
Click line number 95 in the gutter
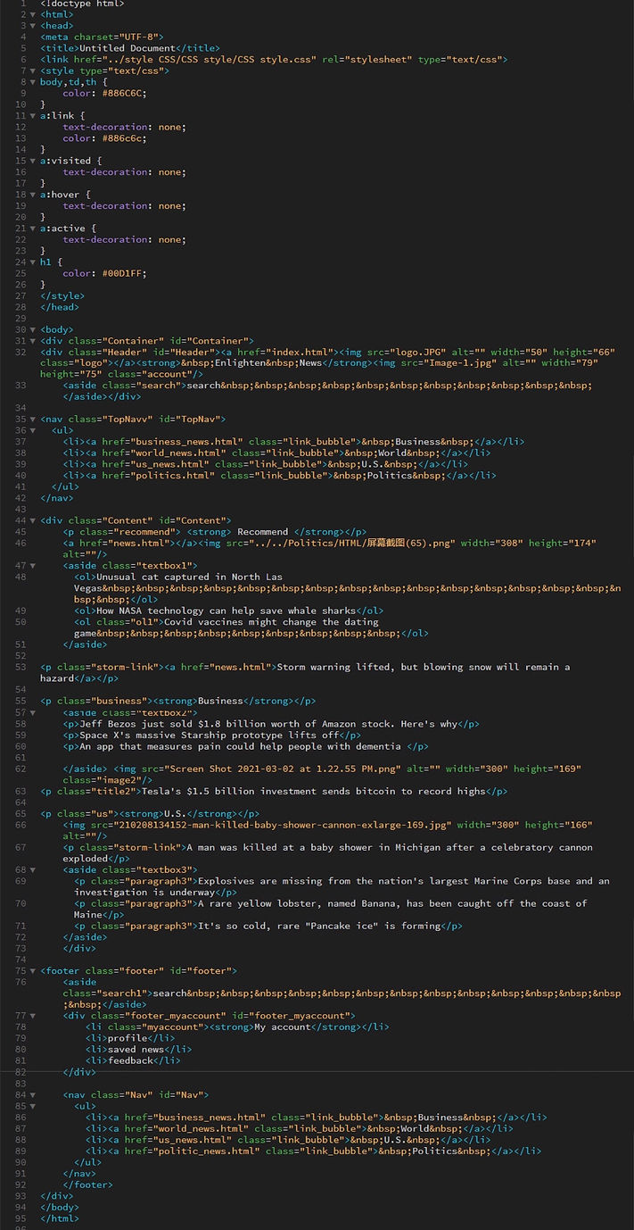point(20,1218)
